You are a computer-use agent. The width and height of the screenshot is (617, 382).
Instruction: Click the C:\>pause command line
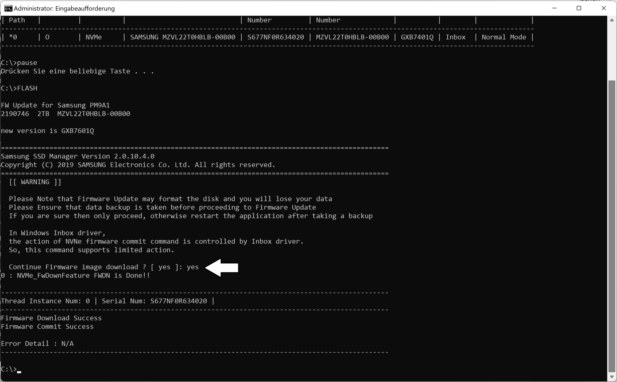19,63
